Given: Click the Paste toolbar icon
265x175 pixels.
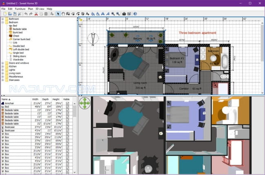Looking at the screenshot, I should click(x=46, y=14).
